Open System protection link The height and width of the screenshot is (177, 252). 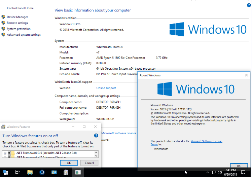click(x=19, y=29)
